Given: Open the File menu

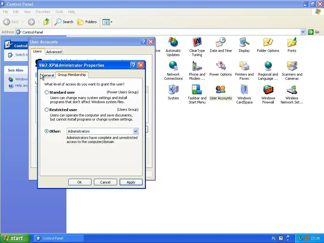Looking at the screenshot, I should [x=6, y=12].
